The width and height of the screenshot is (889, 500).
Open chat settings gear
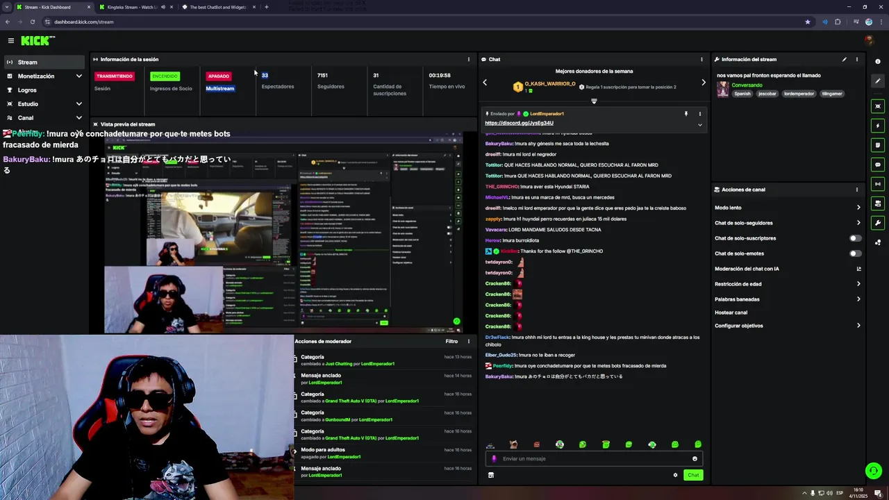675,475
